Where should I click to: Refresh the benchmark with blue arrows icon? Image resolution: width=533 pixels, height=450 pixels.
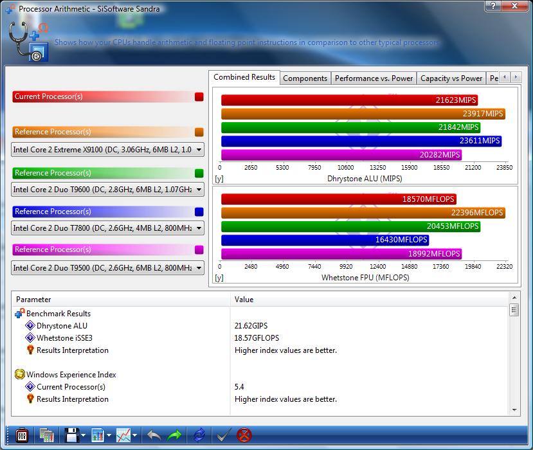coord(199,435)
